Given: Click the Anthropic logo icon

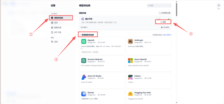Looking at the screenshot, I should click(x=130, y=41).
